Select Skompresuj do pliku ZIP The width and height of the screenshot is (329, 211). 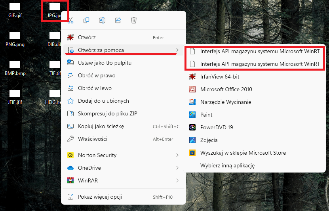pyautogui.click(x=124, y=113)
